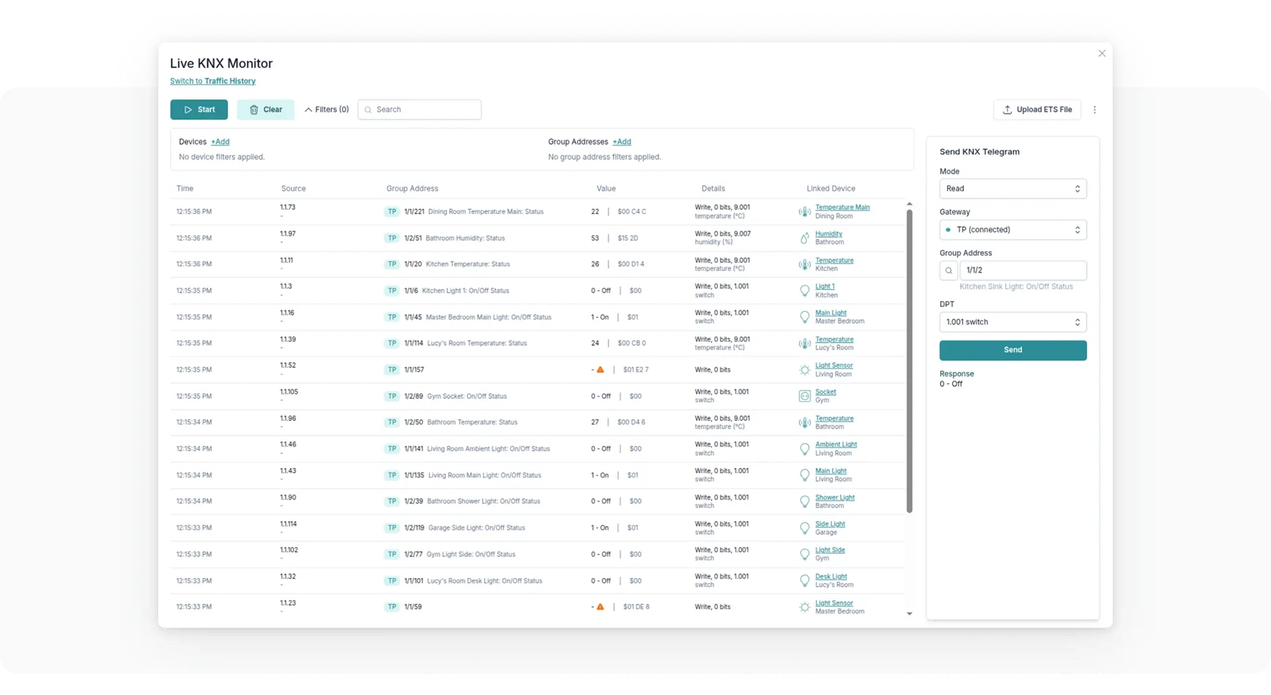Click the Living Room Light Sensor sun icon
Image resolution: width=1271 pixels, height=695 pixels.
coord(804,370)
